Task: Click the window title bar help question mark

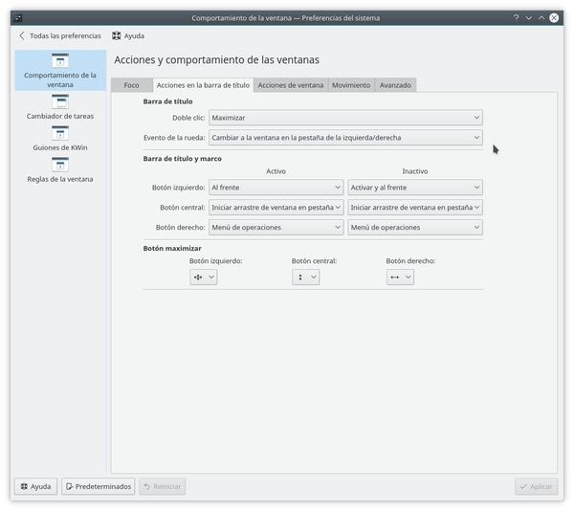Action: coord(515,17)
